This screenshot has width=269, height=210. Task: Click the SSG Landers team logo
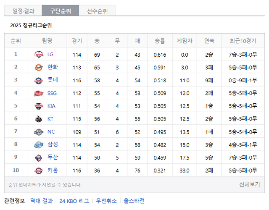pyautogui.click(x=39, y=93)
